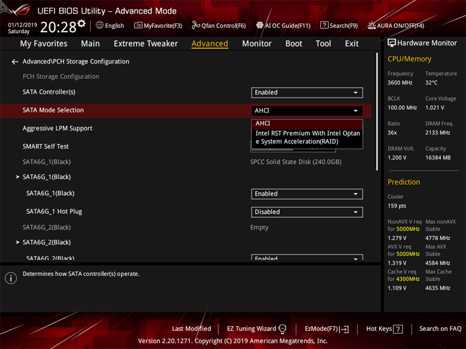Select the SMART Self Test row

click(186, 147)
